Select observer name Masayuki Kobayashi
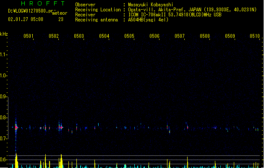The height and width of the screenshot is (168, 264). [151, 5]
